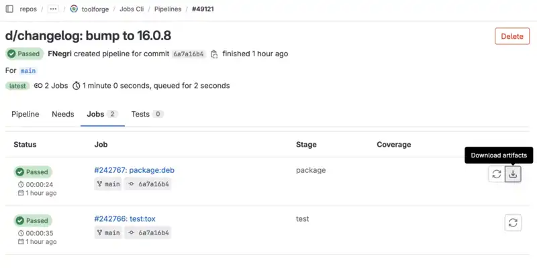Click the pipeline duration timer icon
The height and width of the screenshot is (268, 537).
[77, 86]
